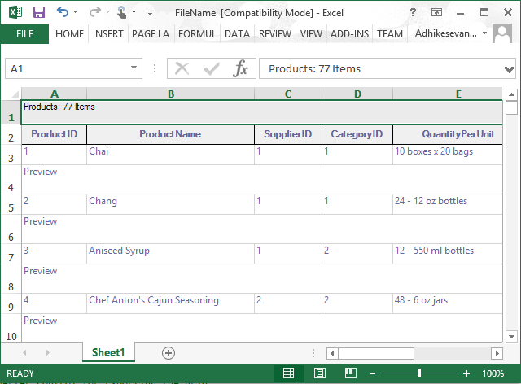Switch to Page Break Preview view
The image size is (521, 384).
pyautogui.click(x=351, y=373)
